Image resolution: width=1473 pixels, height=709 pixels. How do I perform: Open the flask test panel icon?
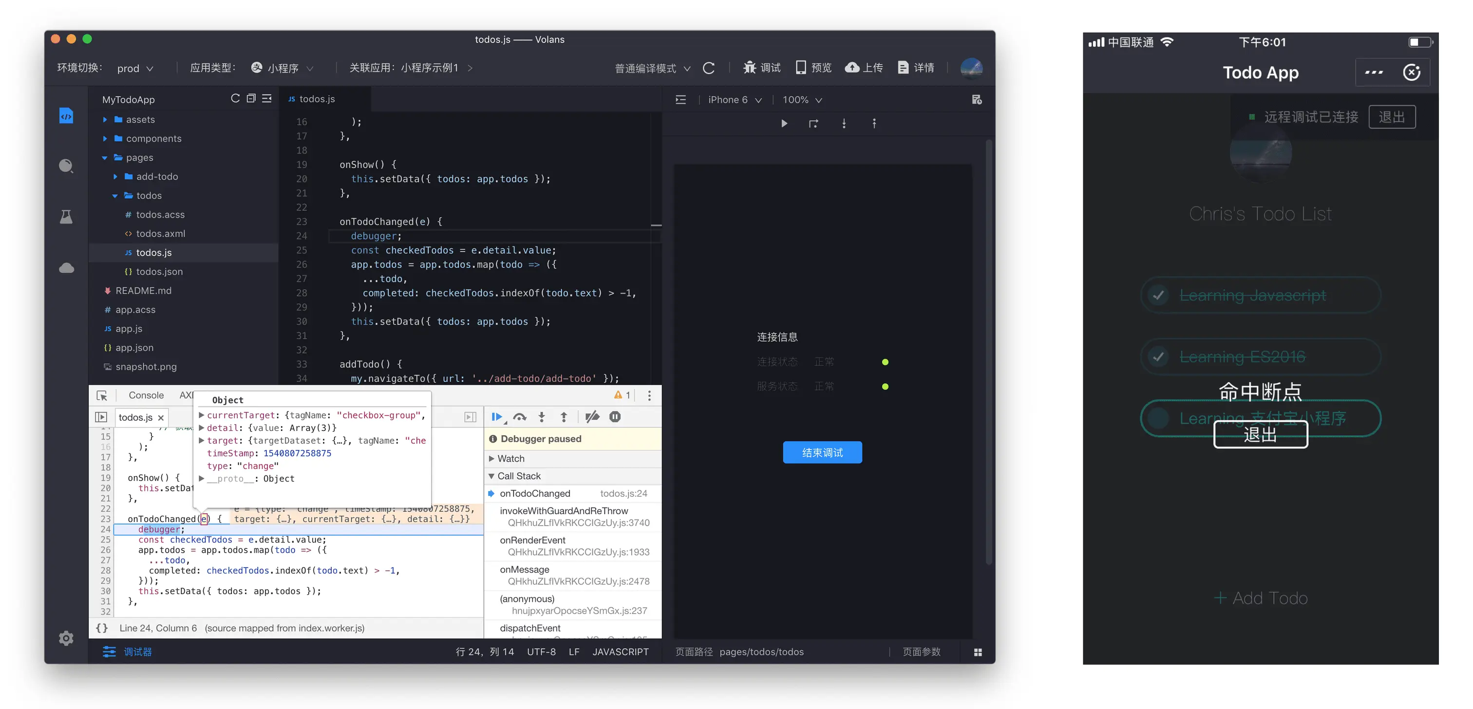[x=66, y=217]
